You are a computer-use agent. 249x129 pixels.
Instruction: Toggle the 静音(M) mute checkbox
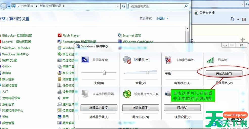136,60
